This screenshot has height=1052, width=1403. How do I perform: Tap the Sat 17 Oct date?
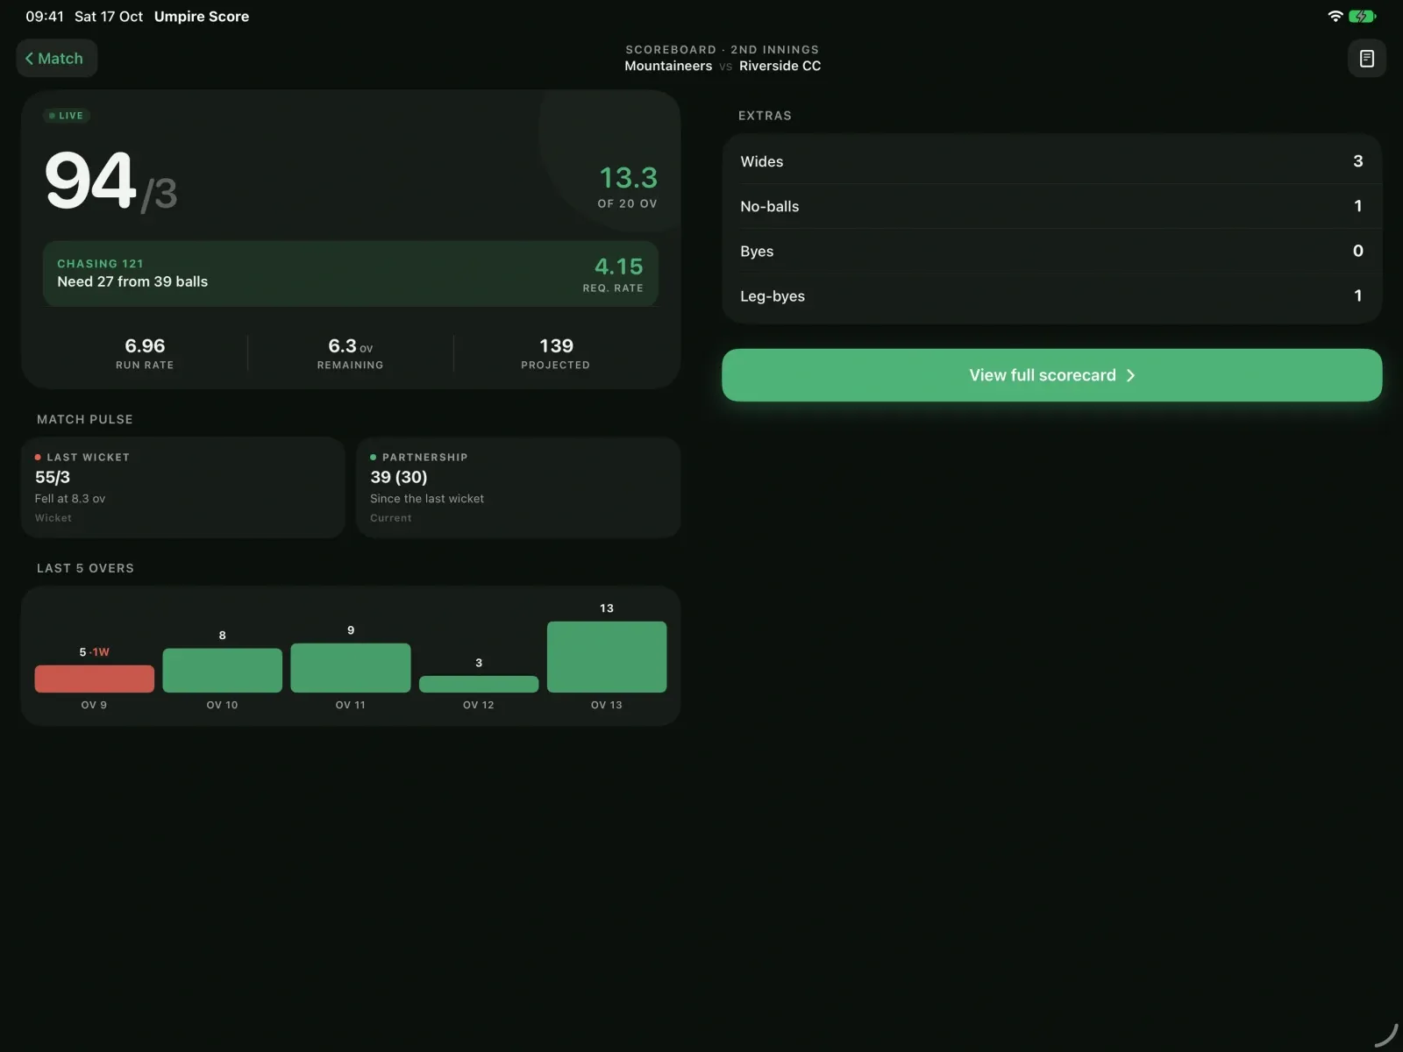click(x=109, y=17)
